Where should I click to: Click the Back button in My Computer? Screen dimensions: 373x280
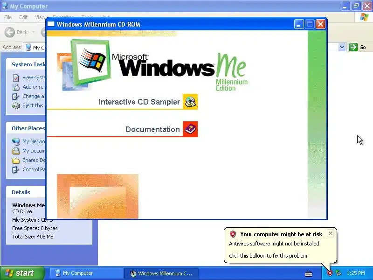coord(16,32)
